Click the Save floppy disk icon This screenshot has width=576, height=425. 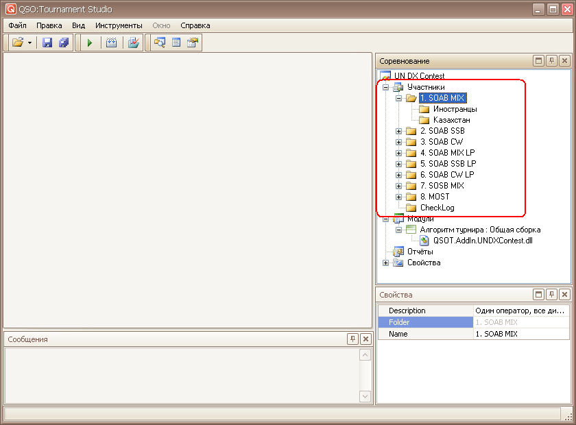coord(47,42)
